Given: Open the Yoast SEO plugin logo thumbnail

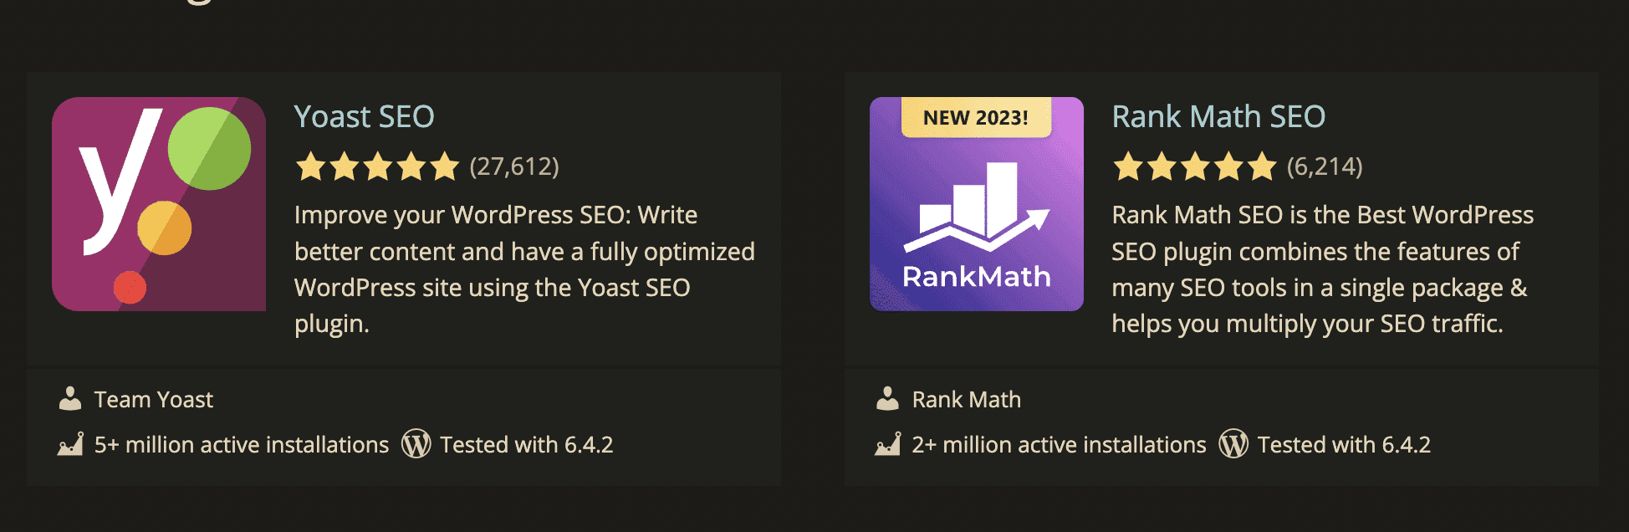Looking at the screenshot, I should coord(159,204).
